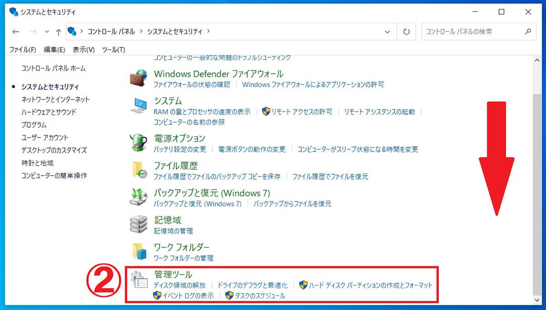The image size is (546, 310).
Task: Open the 編集(E) menu
Action: [54, 49]
